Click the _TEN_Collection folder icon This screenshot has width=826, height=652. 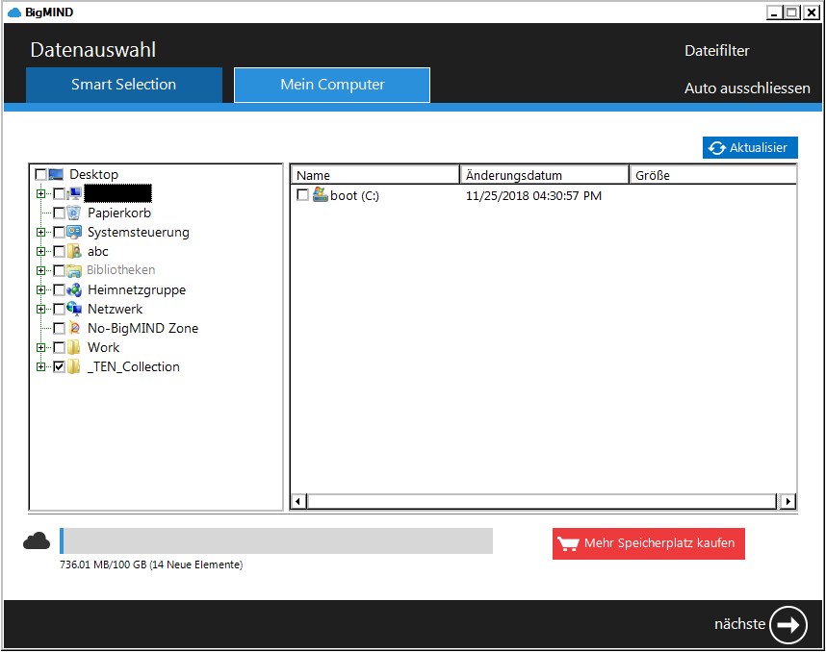74,366
